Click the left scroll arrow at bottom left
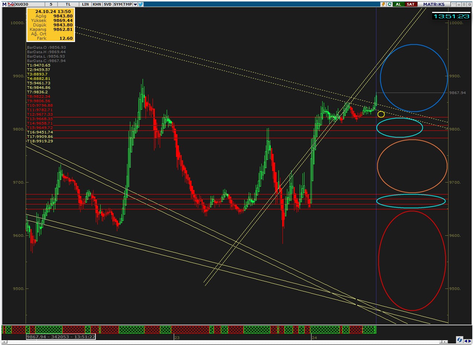Screen dimensions: 473x345 coord(4,341)
